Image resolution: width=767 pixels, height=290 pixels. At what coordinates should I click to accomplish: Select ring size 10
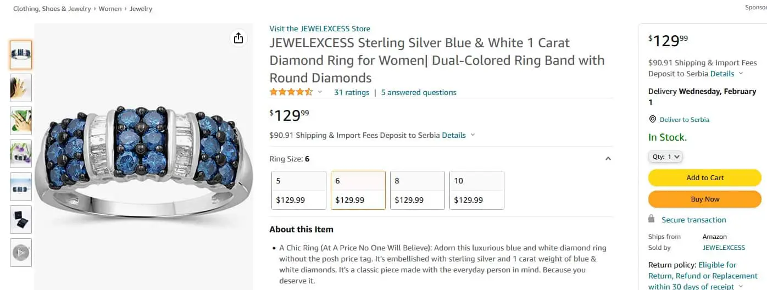tap(476, 190)
